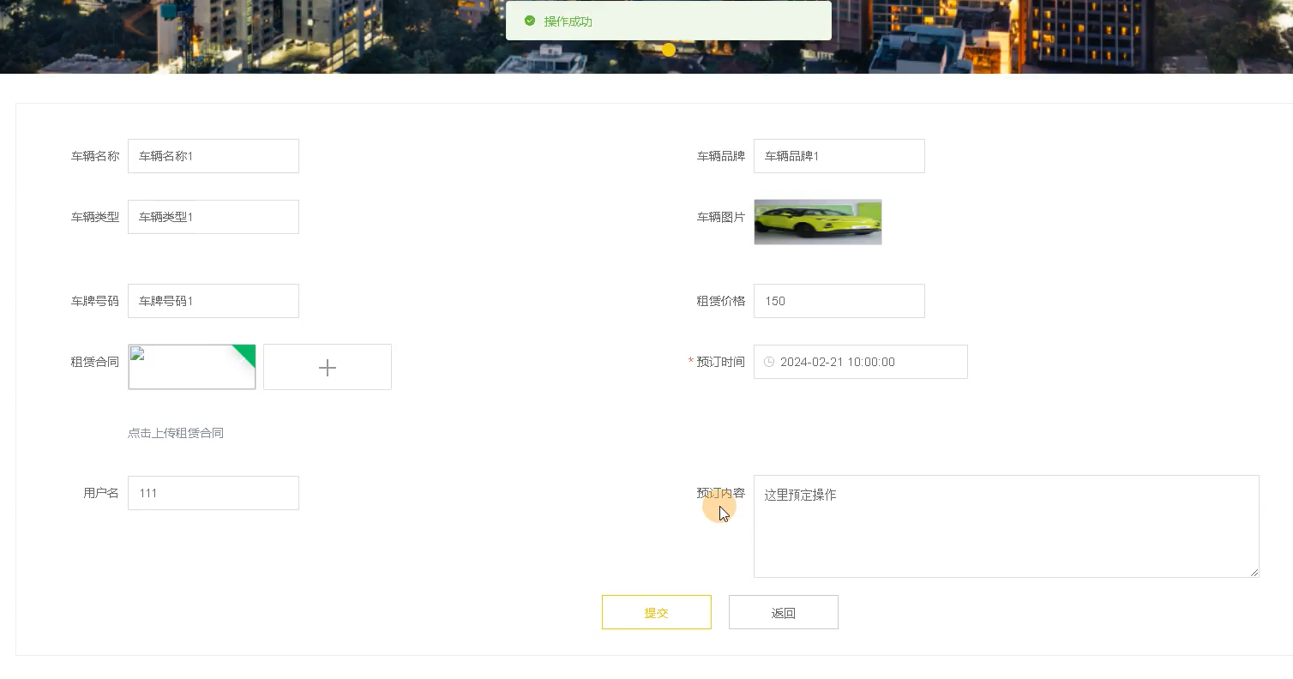Click the 车辆品牌 input field
The height and width of the screenshot is (679, 1293).
coord(839,156)
